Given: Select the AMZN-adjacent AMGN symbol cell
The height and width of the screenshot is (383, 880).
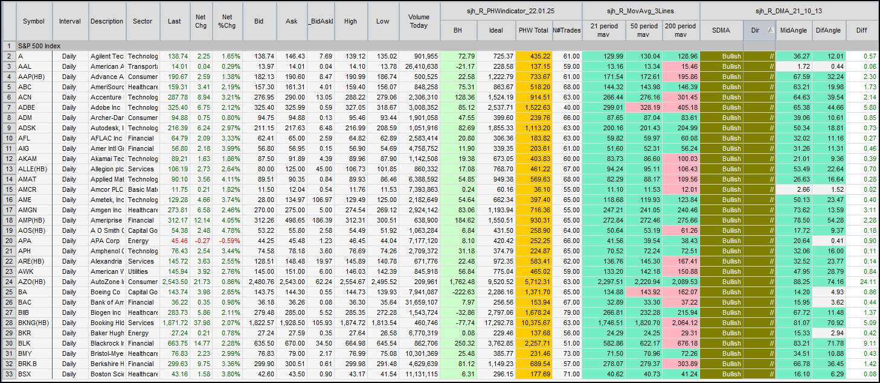Looking at the screenshot, I should pyautogui.click(x=34, y=210).
